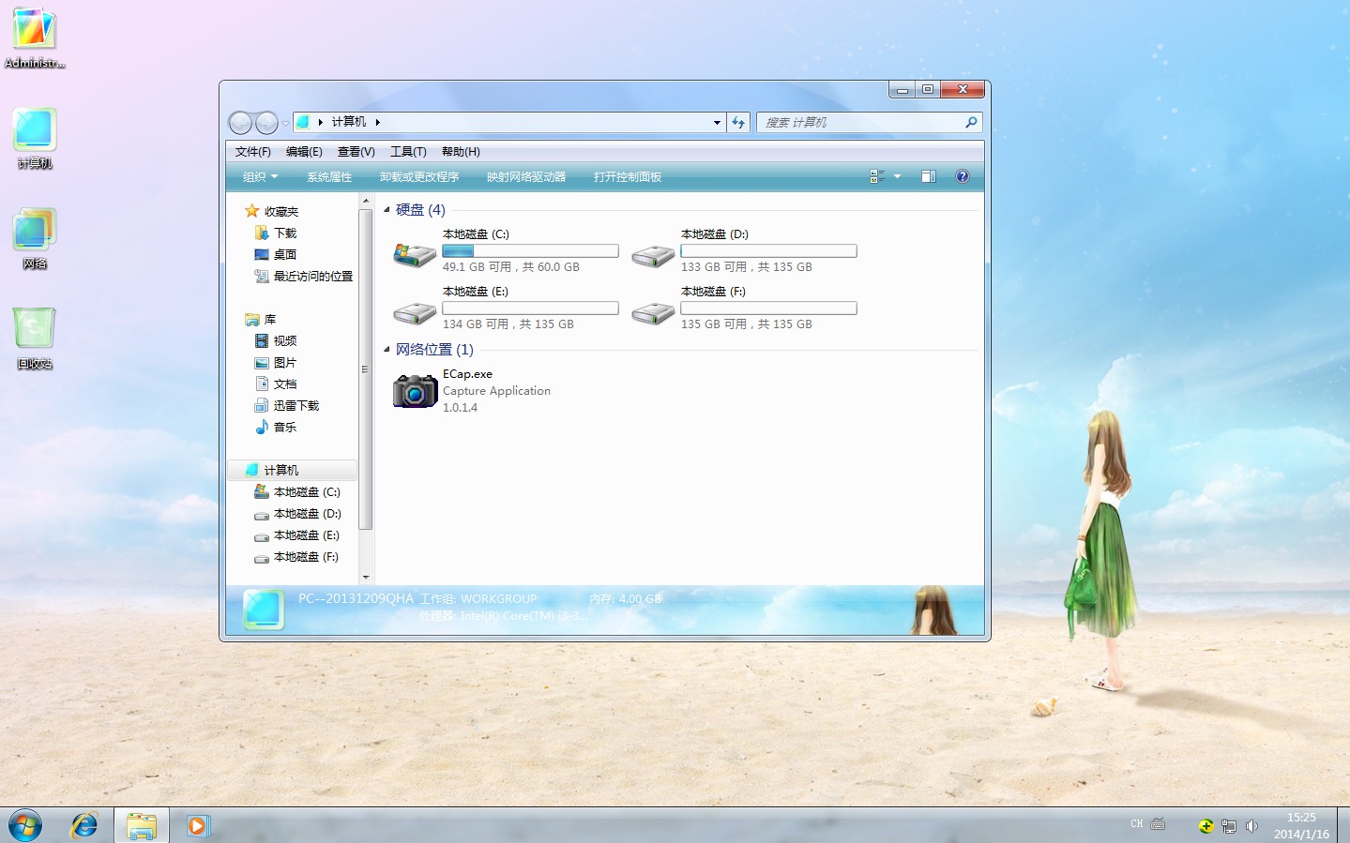This screenshot has width=1350, height=843.
Task: Open 图片 library
Action: coord(276,362)
